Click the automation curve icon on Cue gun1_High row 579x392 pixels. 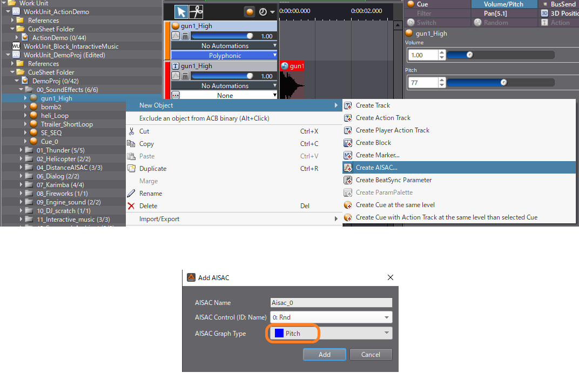(x=176, y=36)
